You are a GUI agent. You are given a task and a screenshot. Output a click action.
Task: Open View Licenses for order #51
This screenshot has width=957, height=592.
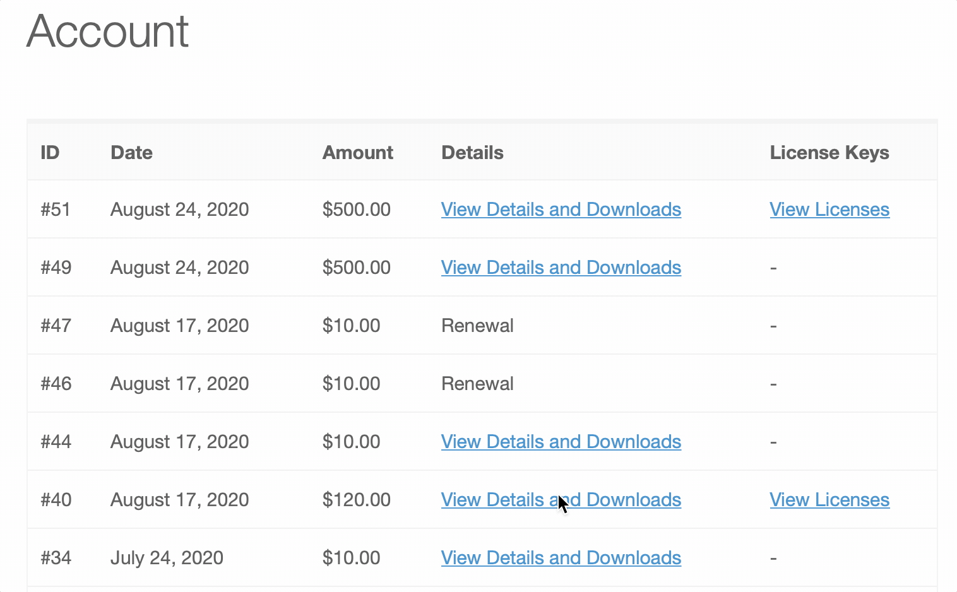(x=829, y=210)
